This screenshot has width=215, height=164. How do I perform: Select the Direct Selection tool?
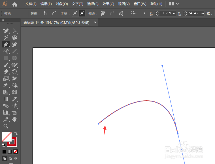coord(14,31)
